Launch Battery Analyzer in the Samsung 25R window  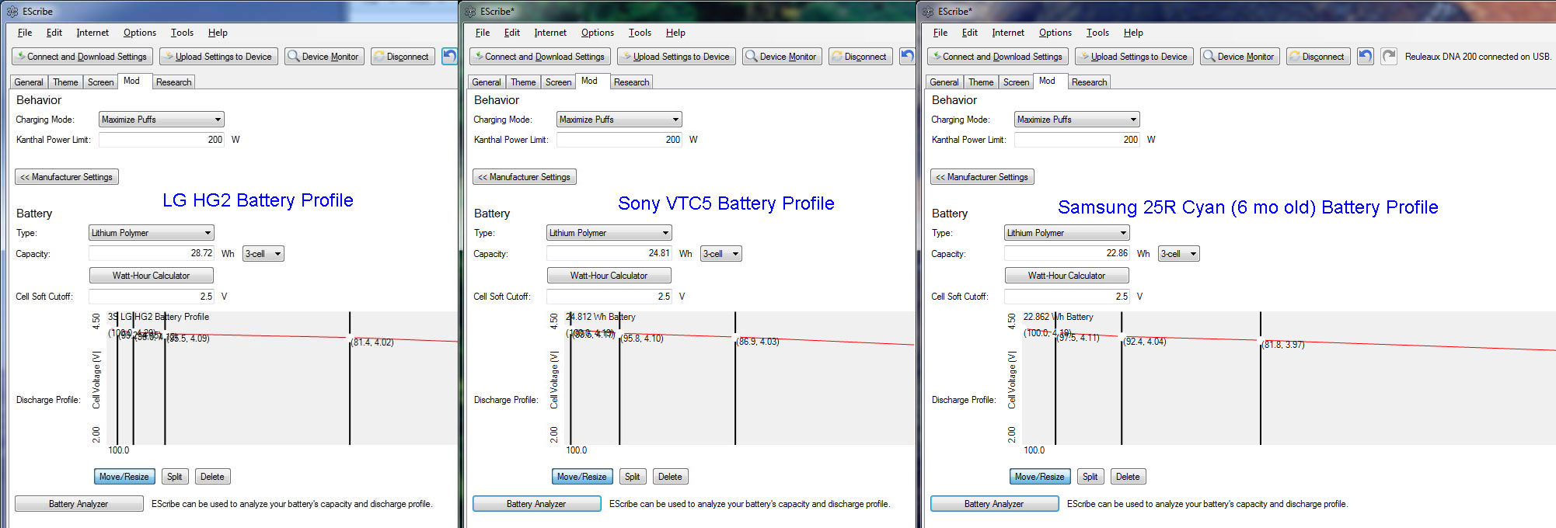(993, 504)
